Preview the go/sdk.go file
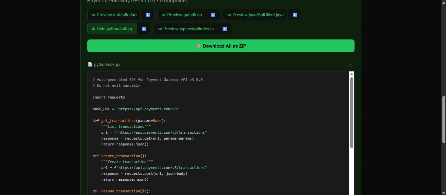The height and width of the screenshot is (195, 446). (x=182, y=15)
